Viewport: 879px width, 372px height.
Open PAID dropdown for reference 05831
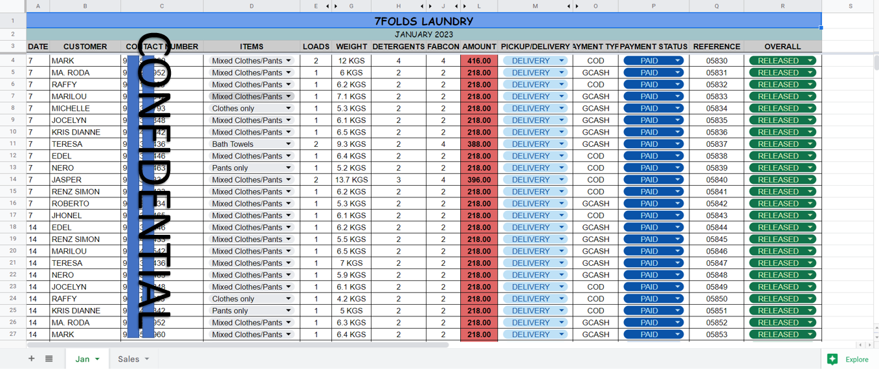point(678,73)
